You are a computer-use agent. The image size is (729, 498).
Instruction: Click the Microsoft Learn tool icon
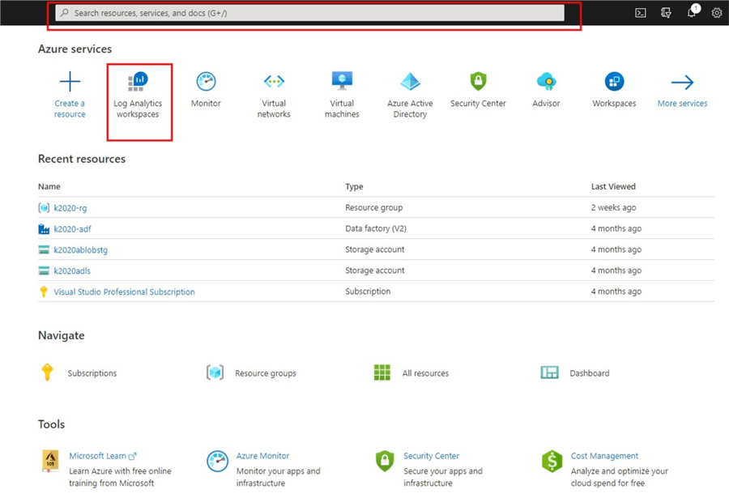49,462
